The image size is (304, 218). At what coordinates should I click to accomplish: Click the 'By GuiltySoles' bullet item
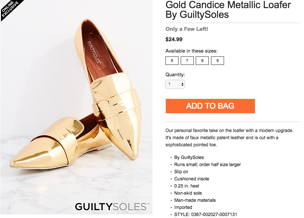(189, 157)
